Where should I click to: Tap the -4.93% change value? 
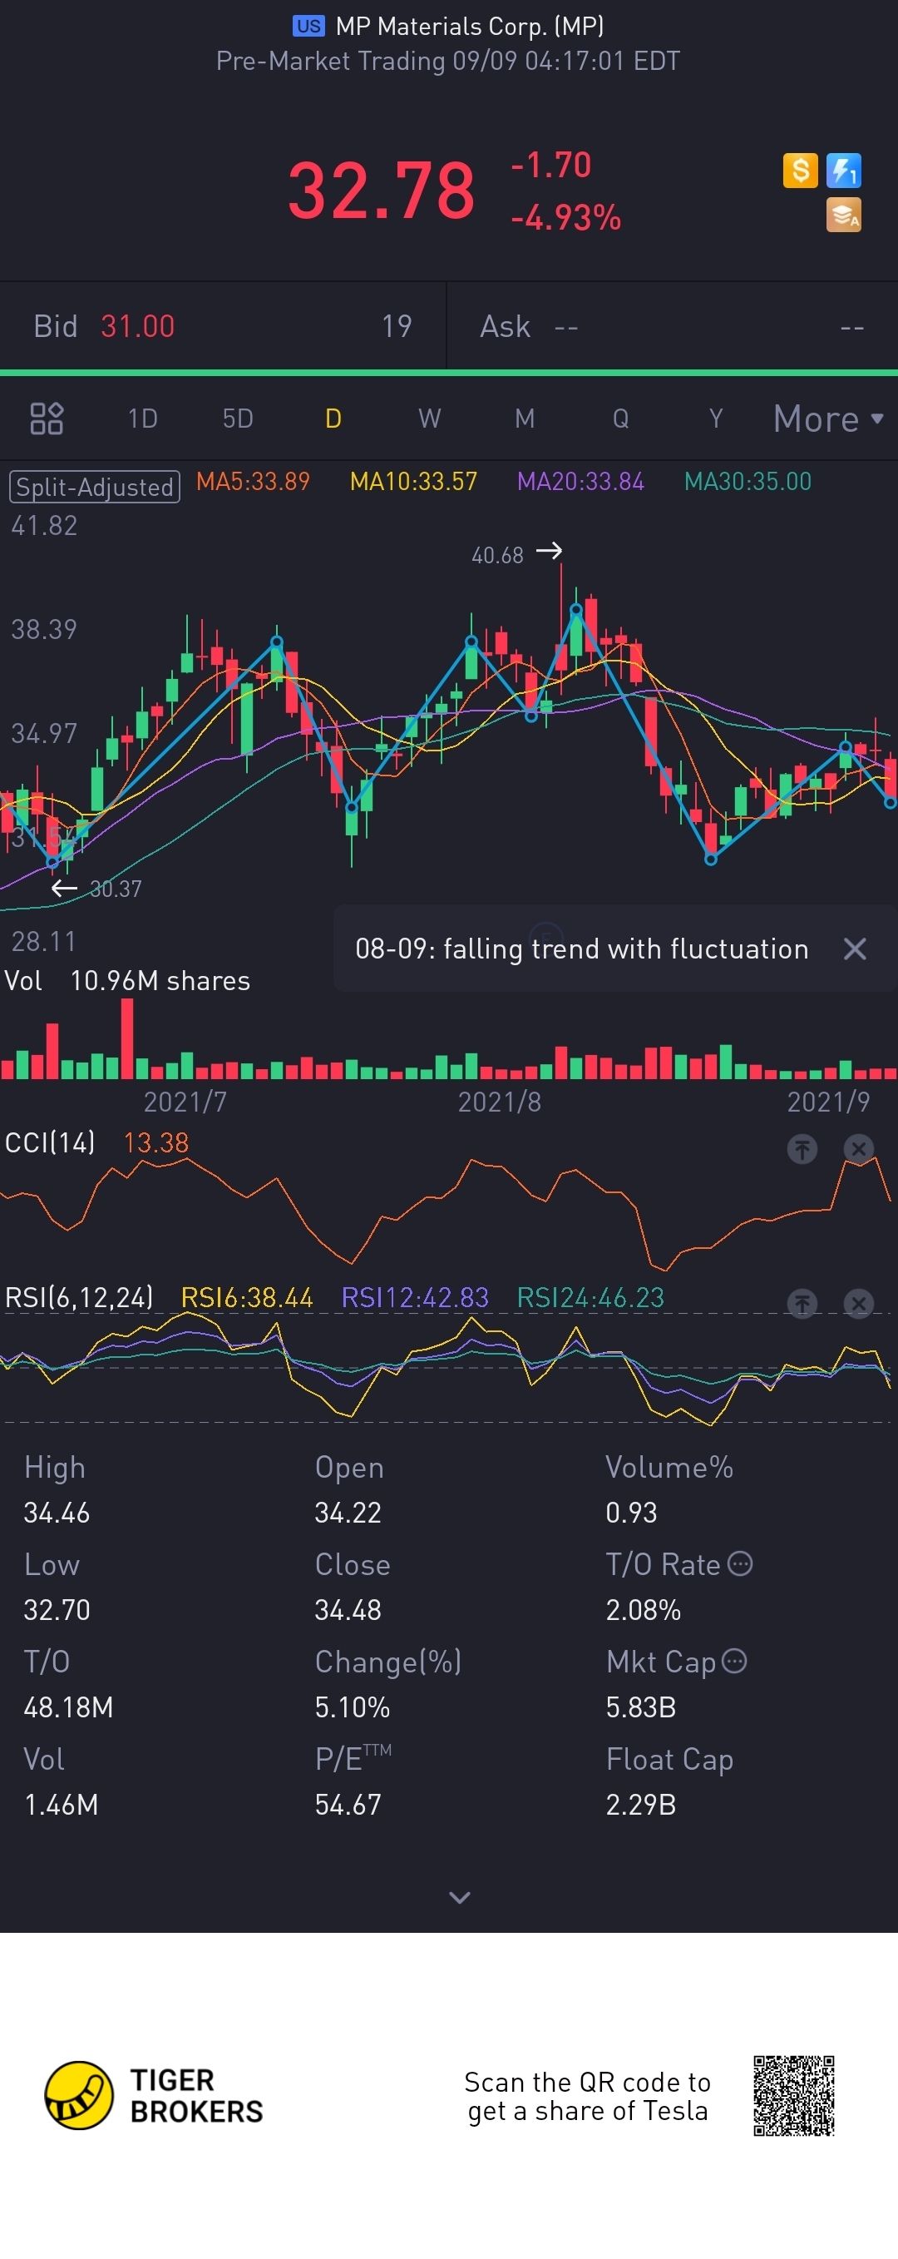coord(566,217)
